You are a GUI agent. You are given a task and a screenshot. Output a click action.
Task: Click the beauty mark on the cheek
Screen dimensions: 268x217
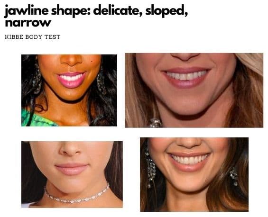point(92,61)
